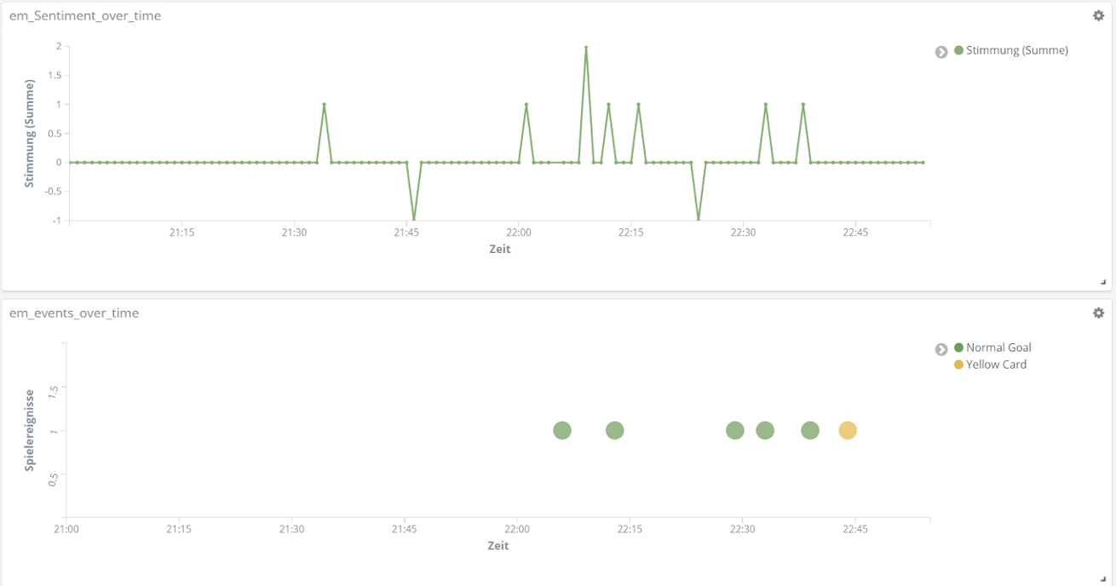Viewport: 1116px width, 586px height.
Task: Click the highest sentiment peak at value 2
Action: 586,48
